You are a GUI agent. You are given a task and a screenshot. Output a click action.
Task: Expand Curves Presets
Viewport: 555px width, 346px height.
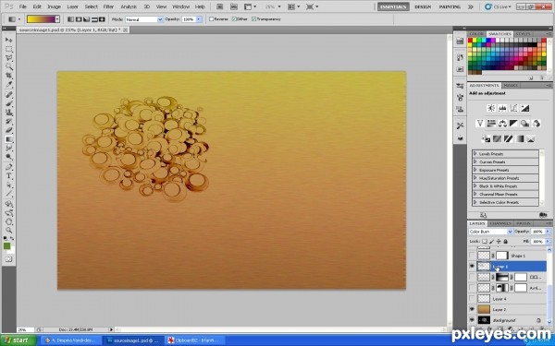coord(475,161)
